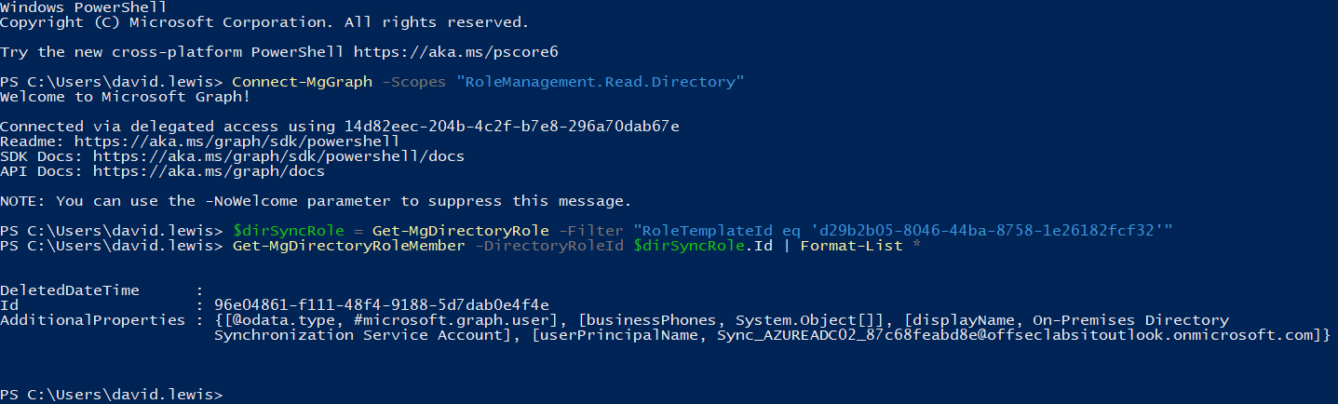
Task: Click the empty prompt at the bottom
Action: [x=112, y=395]
